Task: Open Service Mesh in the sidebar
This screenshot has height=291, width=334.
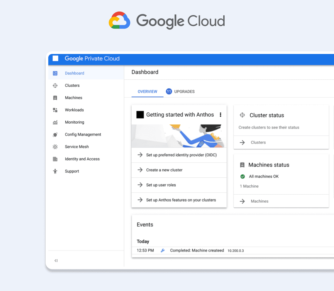Action: click(x=86, y=147)
